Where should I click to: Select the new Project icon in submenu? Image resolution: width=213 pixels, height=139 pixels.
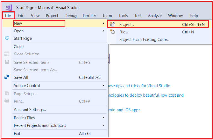click(x=112, y=24)
